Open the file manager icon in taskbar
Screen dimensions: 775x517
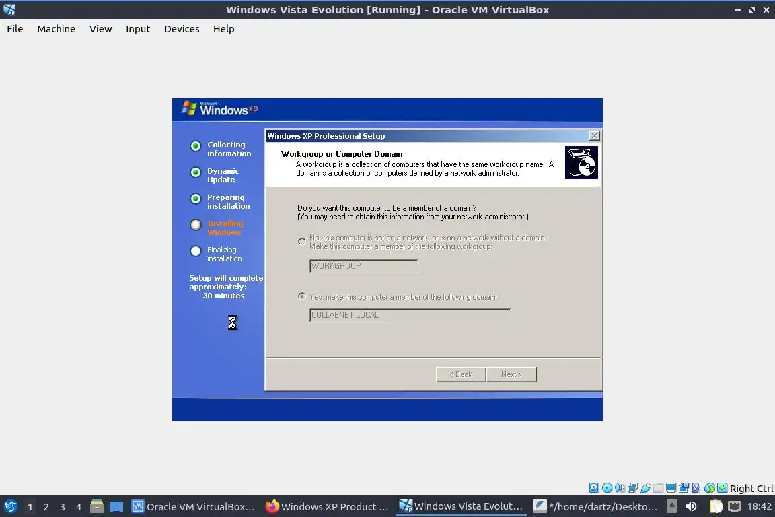97,507
